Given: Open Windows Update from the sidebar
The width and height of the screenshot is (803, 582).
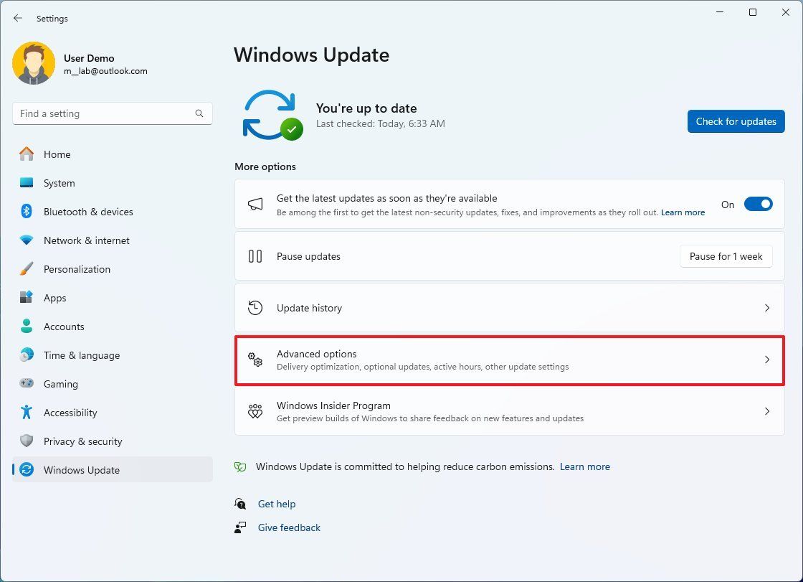Looking at the screenshot, I should (80, 470).
